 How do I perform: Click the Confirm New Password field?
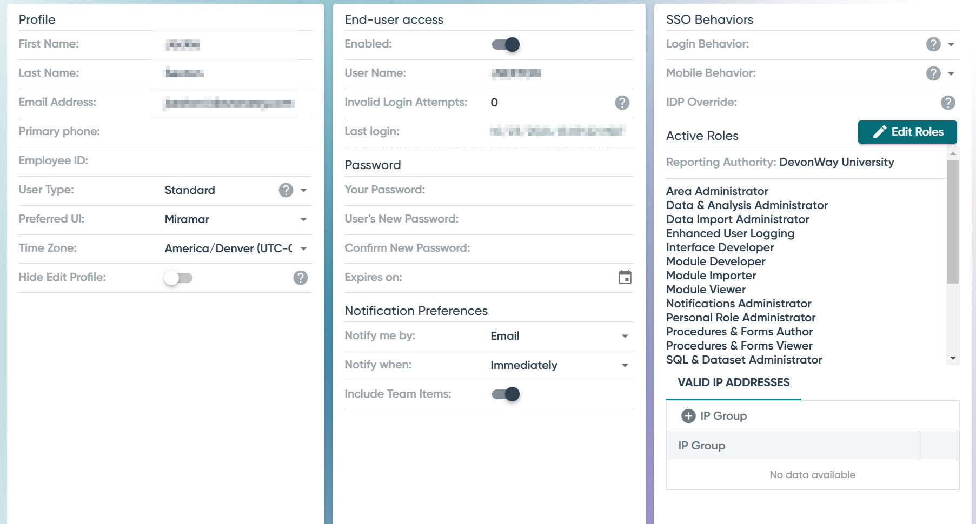click(561, 248)
